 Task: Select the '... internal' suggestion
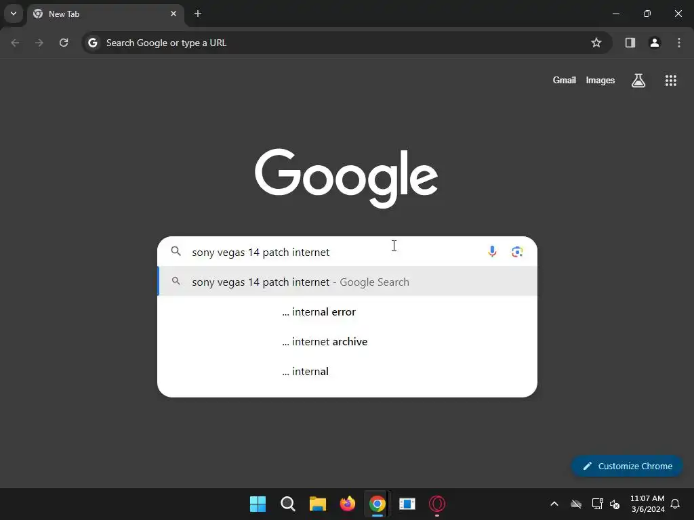coord(348,372)
